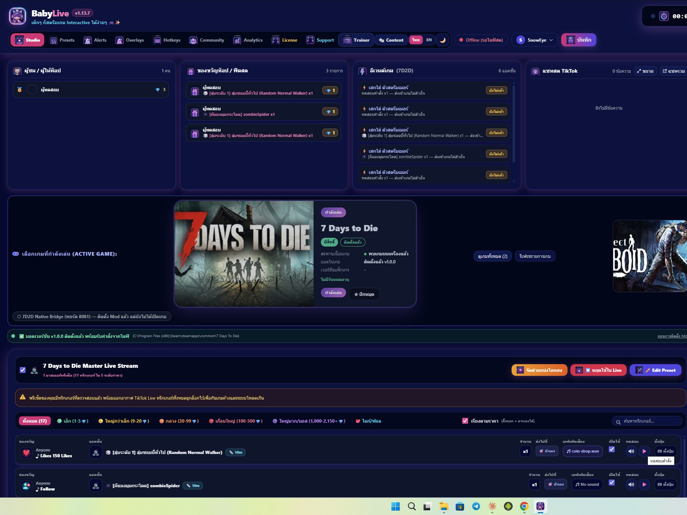
Task: Open Windows Start menu
Action: [395, 506]
